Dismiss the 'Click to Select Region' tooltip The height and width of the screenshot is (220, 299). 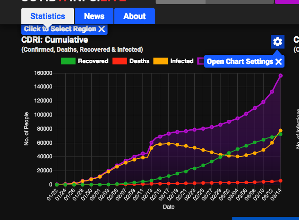coord(102,29)
